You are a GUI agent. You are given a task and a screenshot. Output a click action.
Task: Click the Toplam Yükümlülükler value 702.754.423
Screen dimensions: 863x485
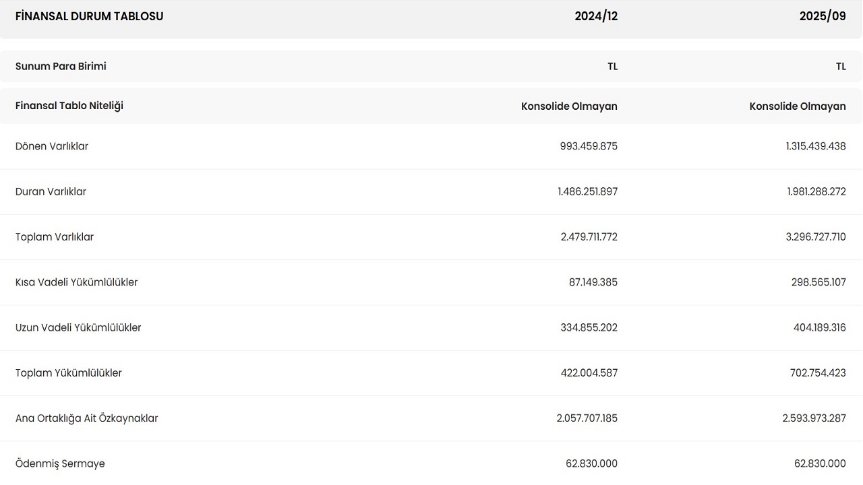(x=818, y=373)
